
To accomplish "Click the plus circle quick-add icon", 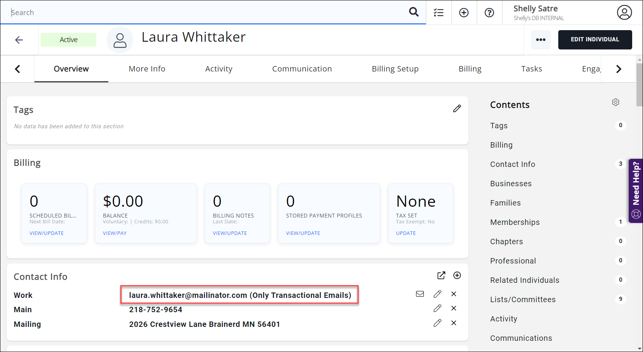I will pos(463,13).
